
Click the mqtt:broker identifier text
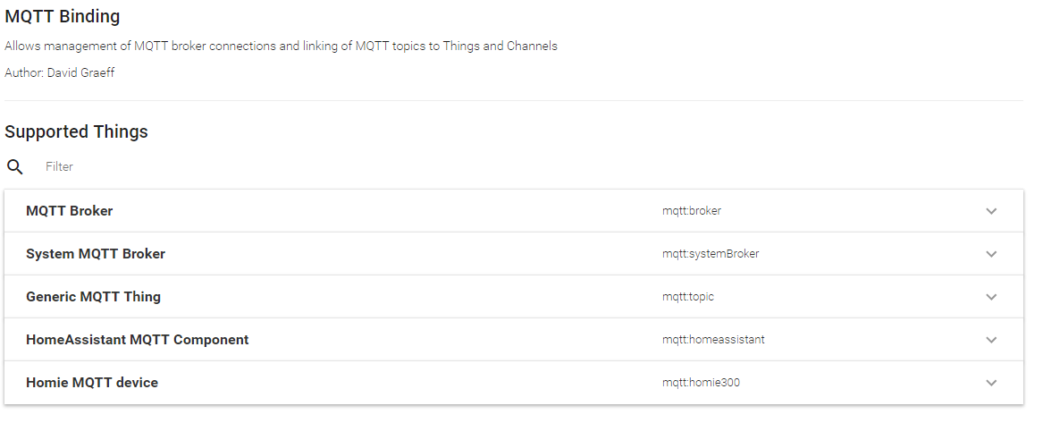click(692, 211)
